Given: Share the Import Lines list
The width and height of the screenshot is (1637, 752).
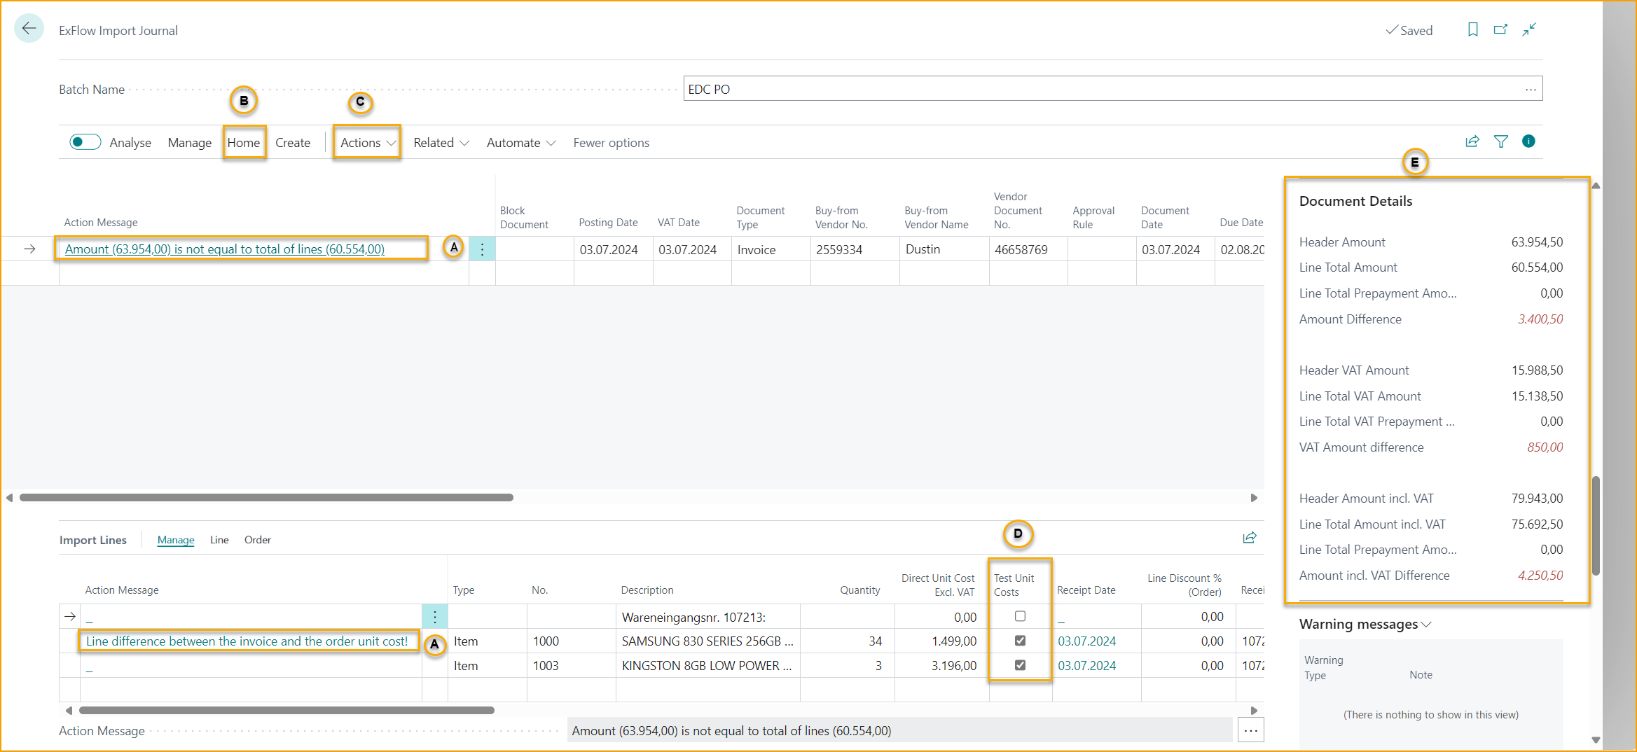Looking at the screenshot, I should [x=1250, y=538].
